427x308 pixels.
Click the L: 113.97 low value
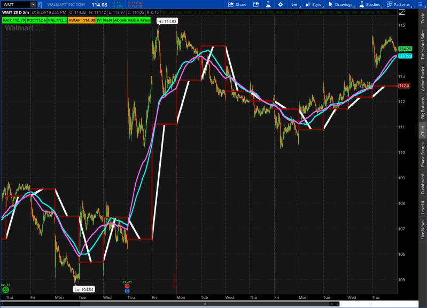click(117, 12)
